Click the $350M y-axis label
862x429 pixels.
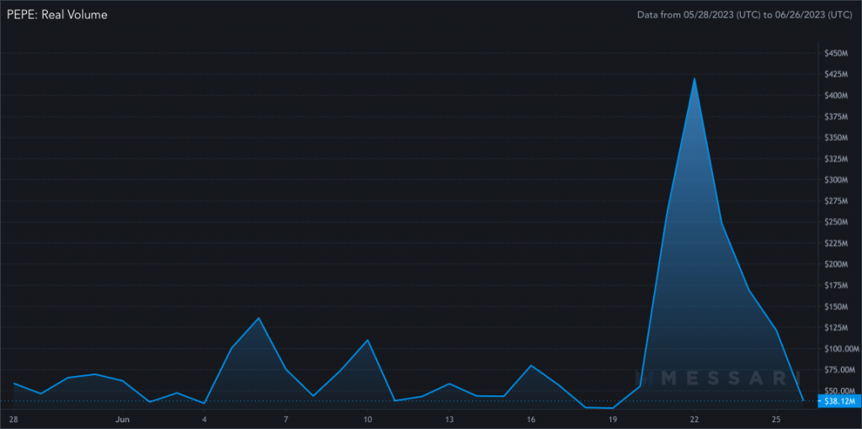[x=836, y=138]
